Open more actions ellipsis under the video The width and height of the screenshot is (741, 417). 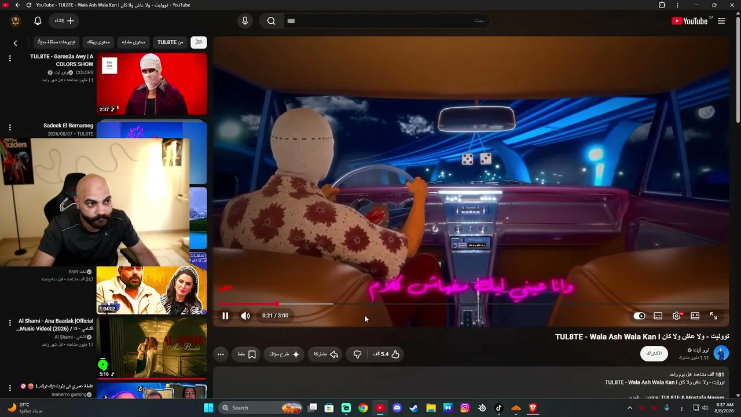coord(221,354)
